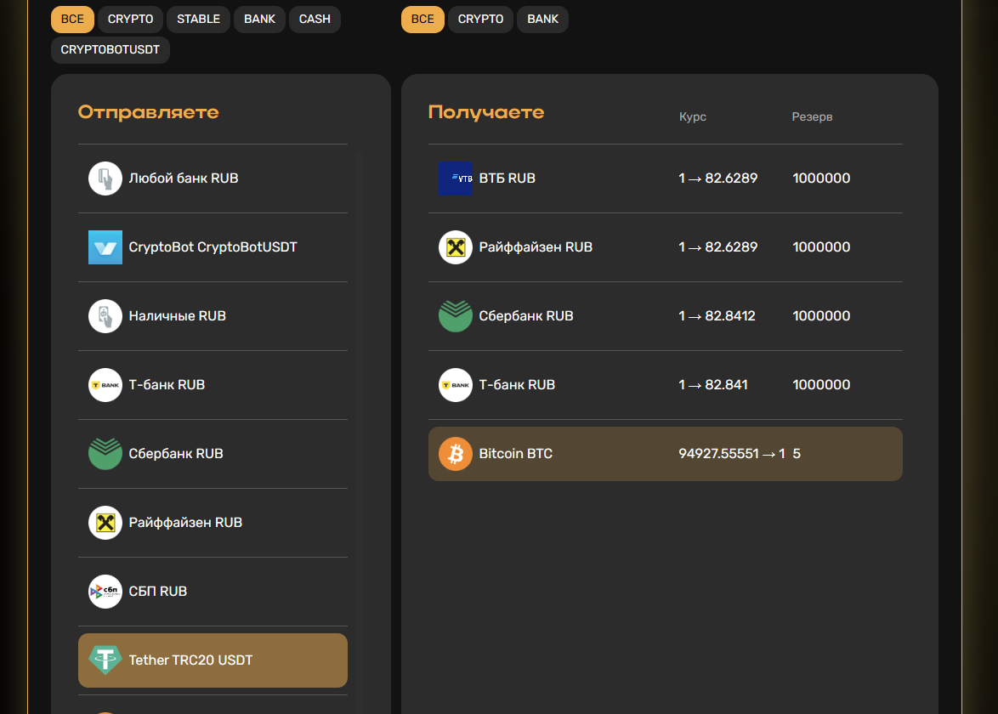Click the СБП logo icon
Screen dimensions: 998x714
point(105,592)
